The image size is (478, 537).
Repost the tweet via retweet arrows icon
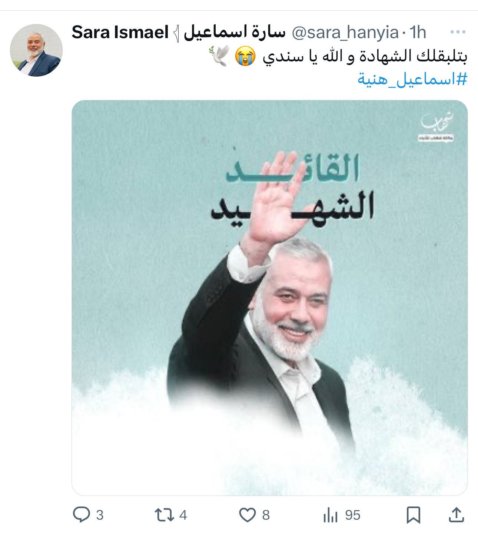pyautogui.click(x=164, y=515)
